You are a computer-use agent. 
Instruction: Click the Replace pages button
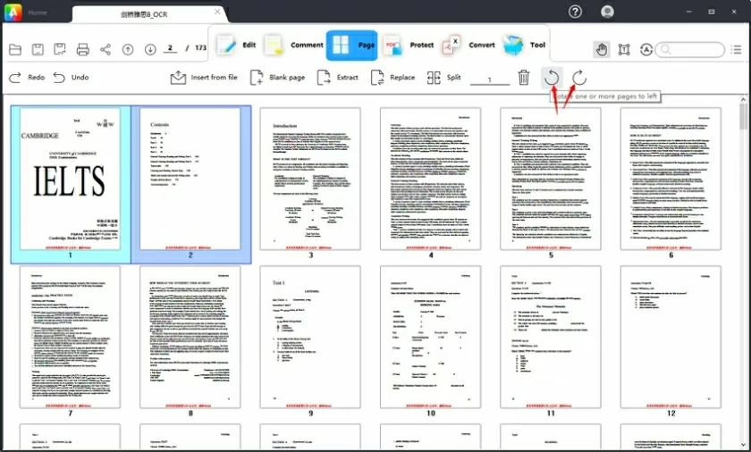[x=392, y=77]
